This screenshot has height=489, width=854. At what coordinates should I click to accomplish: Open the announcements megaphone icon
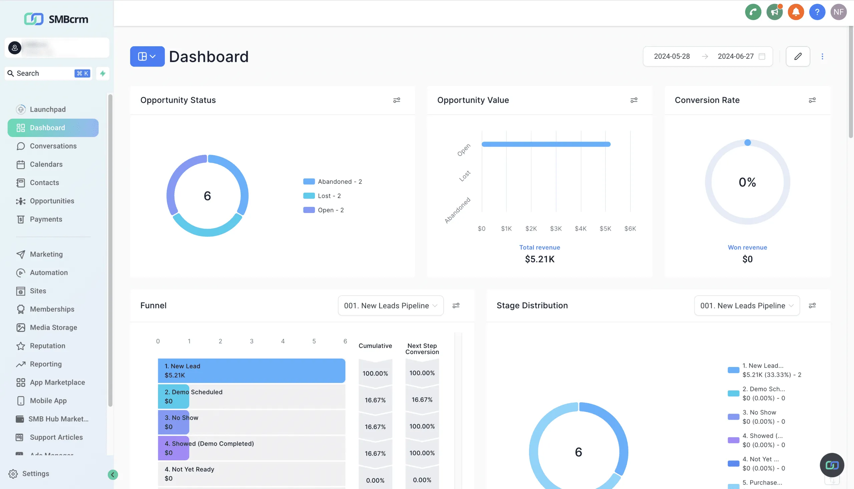[x=774, y=12]
